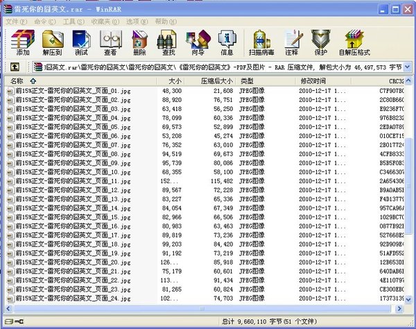The image size is (416, 329).
Task: Select file 页面_11.jpg name text
Action: pyautogui.click(x=73, y=181)
